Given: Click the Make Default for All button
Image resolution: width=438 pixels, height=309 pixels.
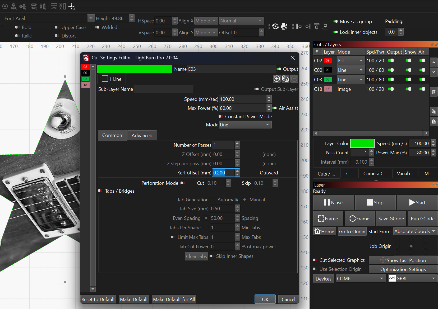Looking at the screenshot, I should 174,299.
